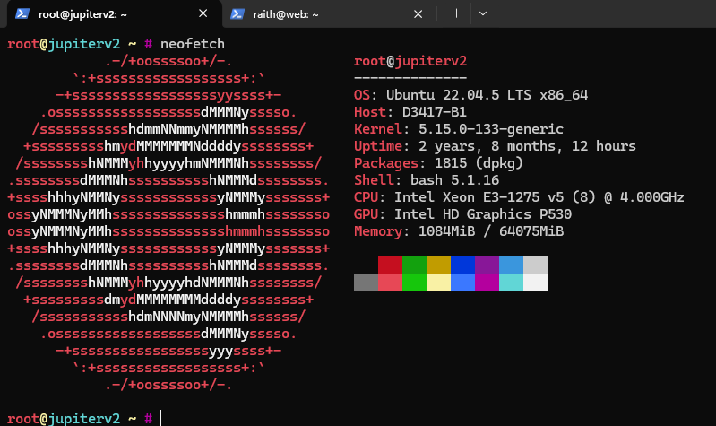
Task: Click the cursor at the bottom prompt
Action: tap(162, 418)
